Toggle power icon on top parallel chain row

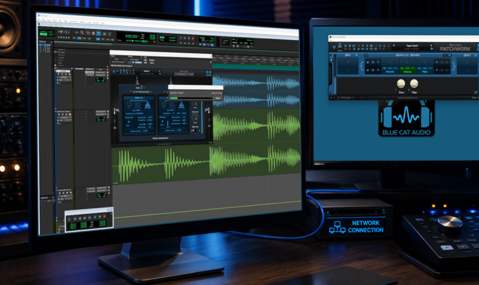[373, 62]
